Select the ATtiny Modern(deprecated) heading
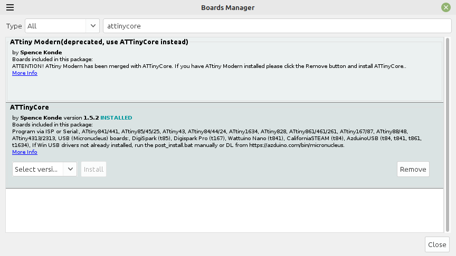456x256 pixels. [99, 42]
